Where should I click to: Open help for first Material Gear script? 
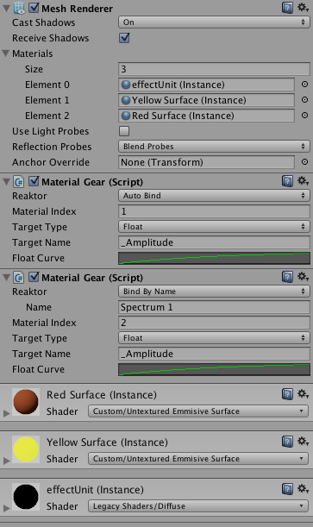click(x=287, y=181)
